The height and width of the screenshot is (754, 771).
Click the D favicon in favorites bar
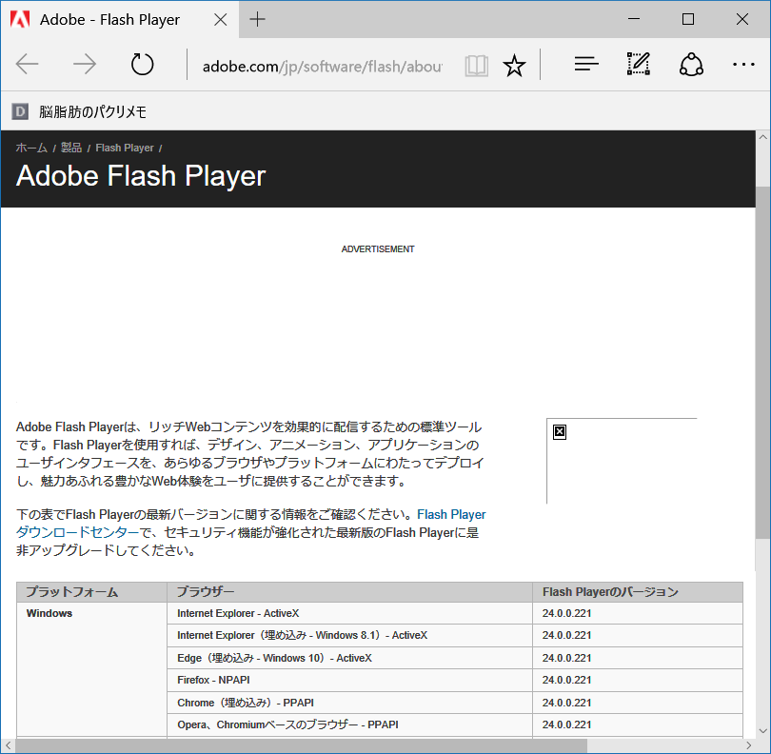pyautogui.click(x=20, y=111)
